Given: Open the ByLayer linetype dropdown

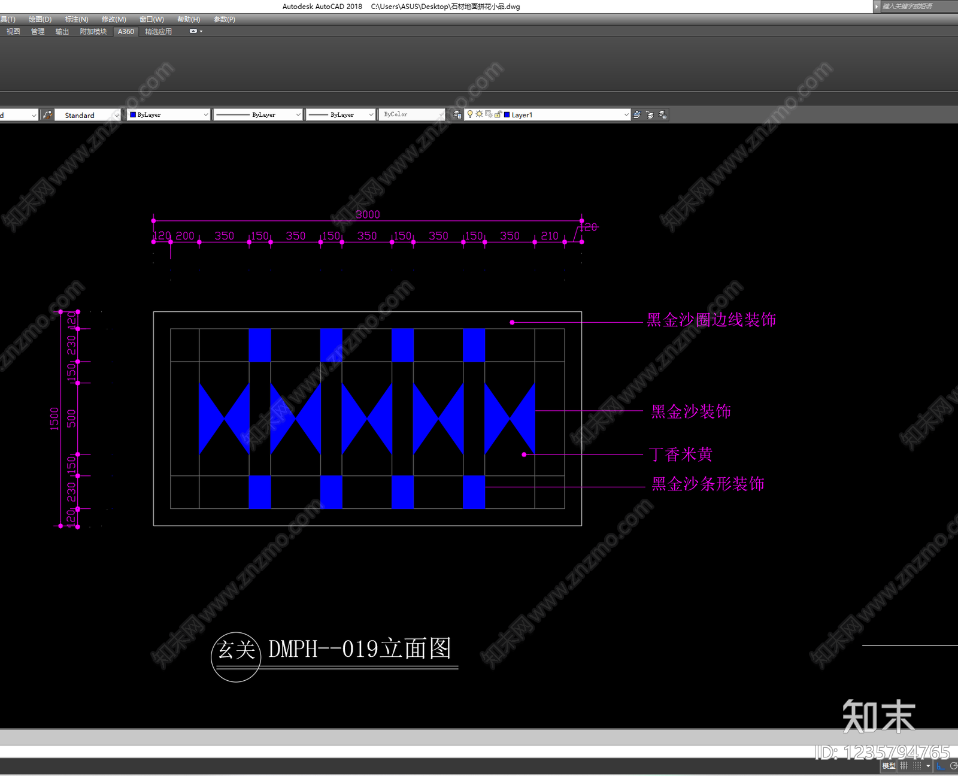Looking at the screenshot, I should [x=258, y=114].
